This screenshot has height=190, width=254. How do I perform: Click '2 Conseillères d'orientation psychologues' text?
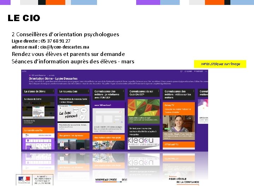click(65, 34)
